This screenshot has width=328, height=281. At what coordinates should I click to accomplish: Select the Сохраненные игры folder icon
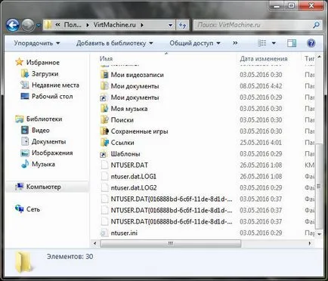pos(104,131)
